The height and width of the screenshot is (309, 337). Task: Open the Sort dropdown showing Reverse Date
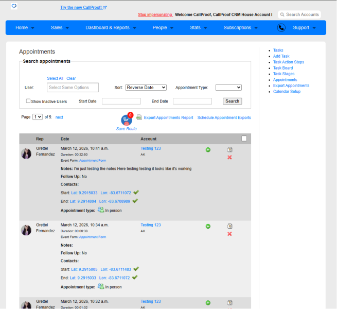click(146, 88)
